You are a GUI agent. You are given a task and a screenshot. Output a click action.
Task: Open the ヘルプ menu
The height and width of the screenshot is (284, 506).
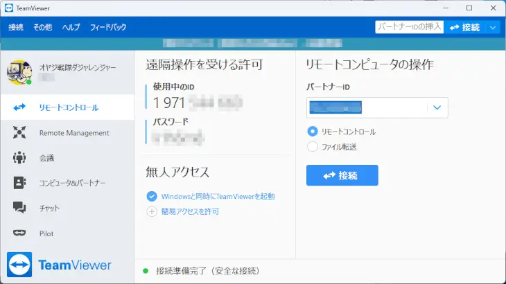pyautogui.click(x=71, y=27)
